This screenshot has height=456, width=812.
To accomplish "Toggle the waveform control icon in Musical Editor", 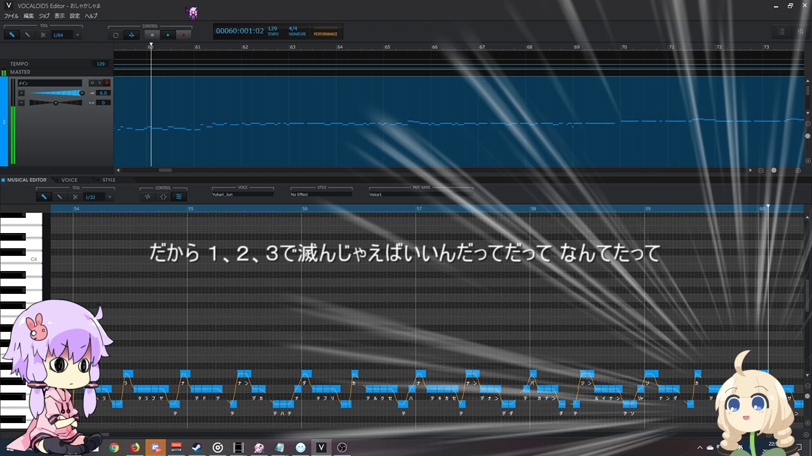I will (x=147, y=197).
